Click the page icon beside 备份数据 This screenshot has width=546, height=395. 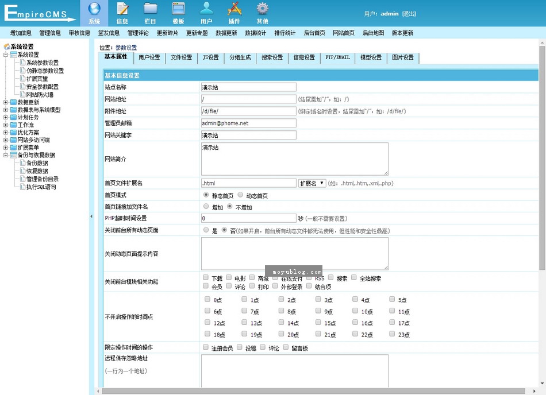[x=22, y=163]
